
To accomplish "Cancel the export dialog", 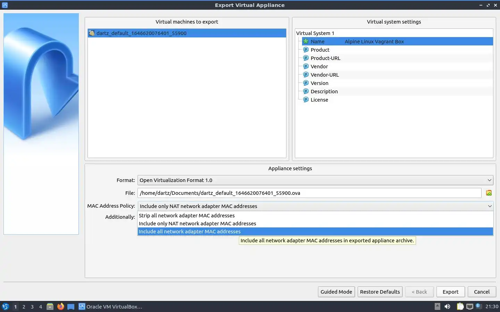I will pos(482,292).
